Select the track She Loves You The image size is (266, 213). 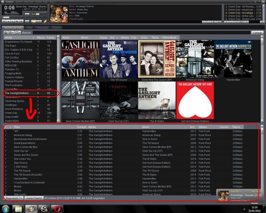click(124, 159)
